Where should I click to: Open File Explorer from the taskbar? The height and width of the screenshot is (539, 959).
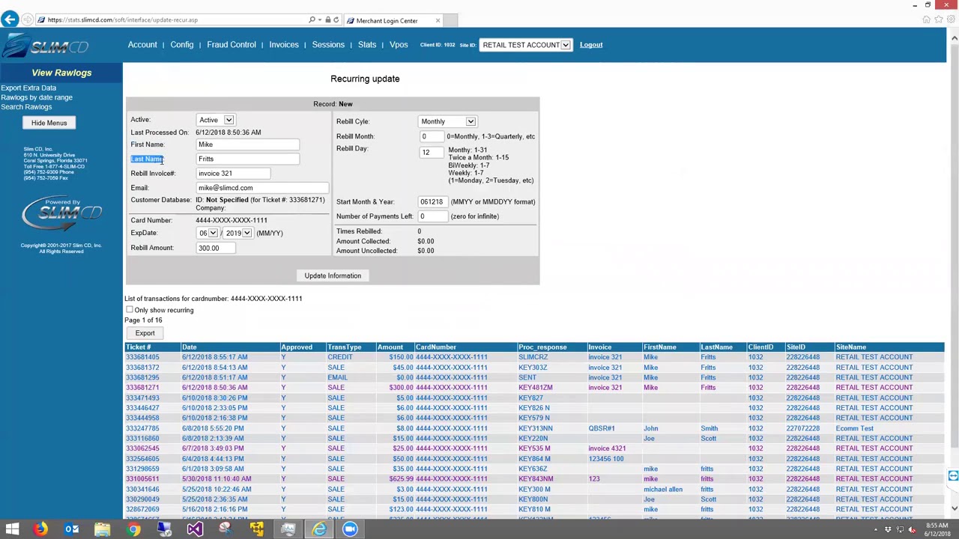point(103,529)
